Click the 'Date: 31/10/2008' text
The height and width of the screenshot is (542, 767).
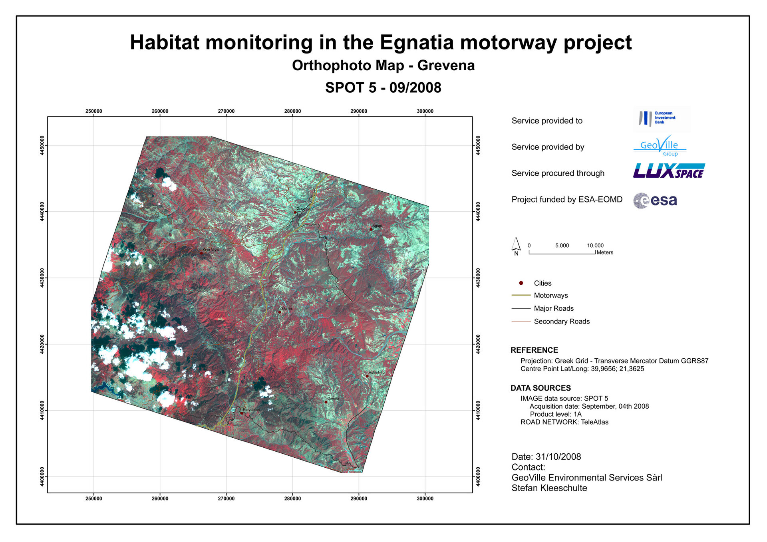[x=546, y=457]
